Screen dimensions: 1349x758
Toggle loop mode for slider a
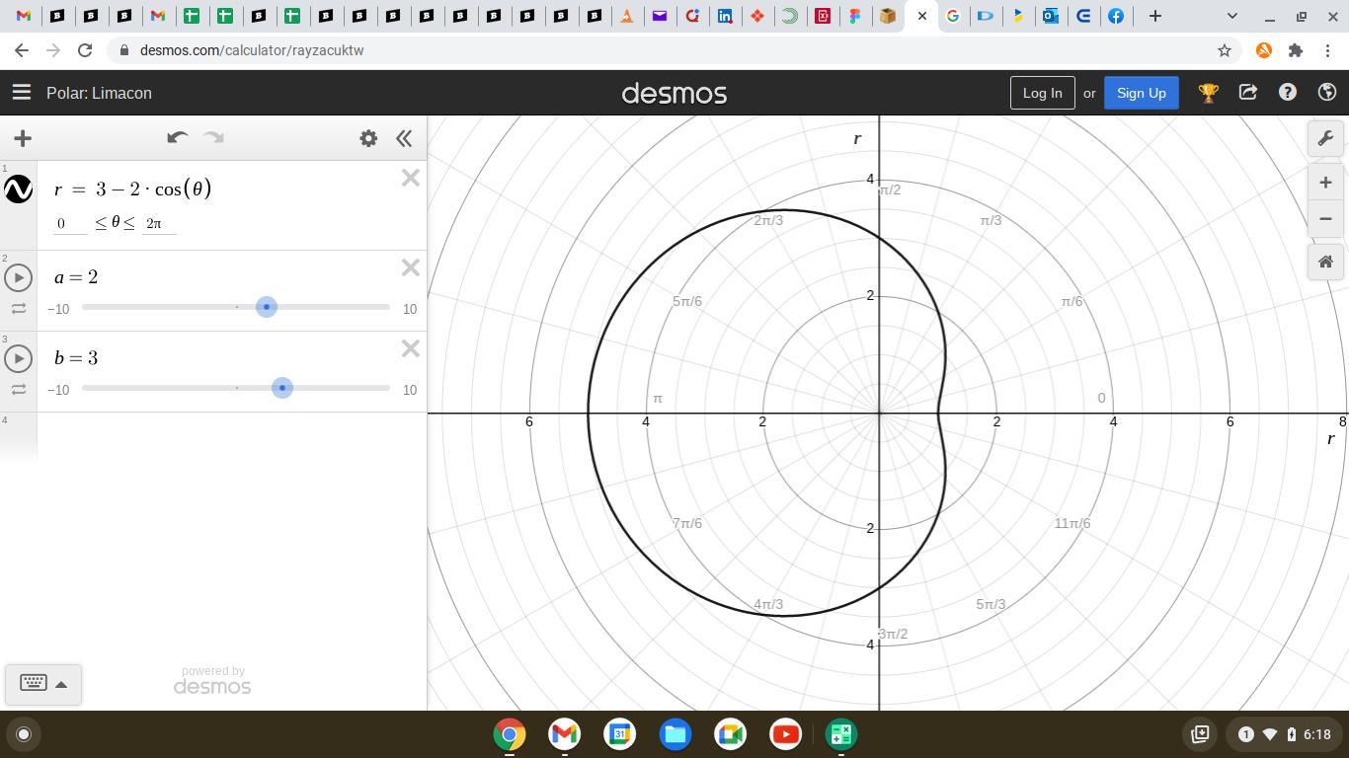point(18,309)
